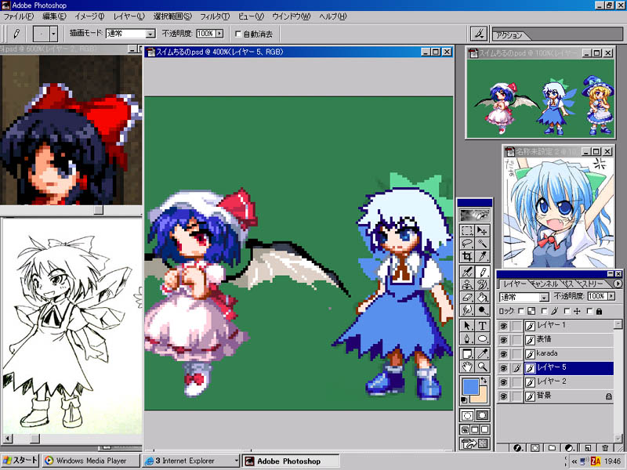
Task: Select the Airbrush tool
Action: 466,272
